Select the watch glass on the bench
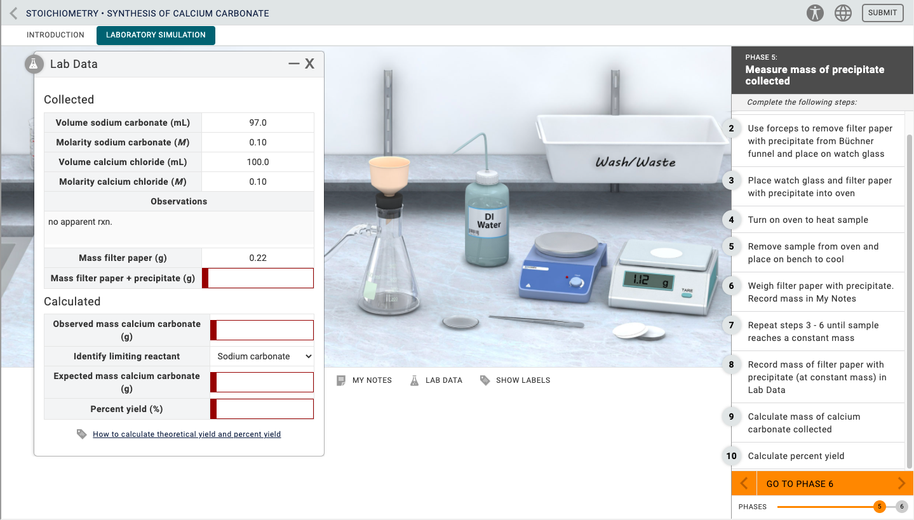 460,322
